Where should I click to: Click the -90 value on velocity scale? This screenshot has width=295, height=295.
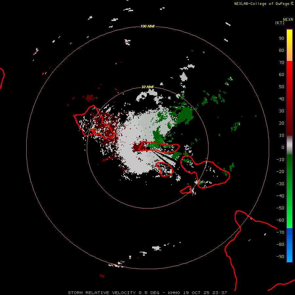tap(280, 257)
